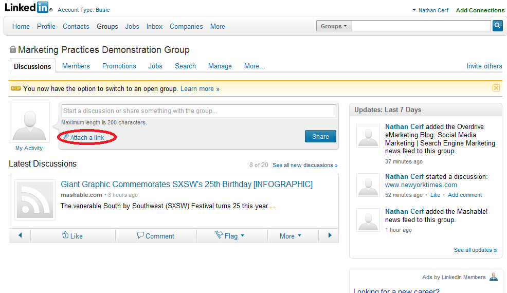Open the Jobs nav item in top bar

(x=132, y=27)
